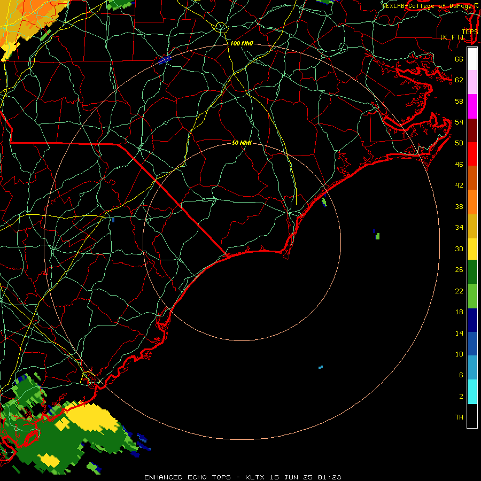This screenshot has height=481, width=481.
Task: Click the legend value 54
Action: coord(459,122)
